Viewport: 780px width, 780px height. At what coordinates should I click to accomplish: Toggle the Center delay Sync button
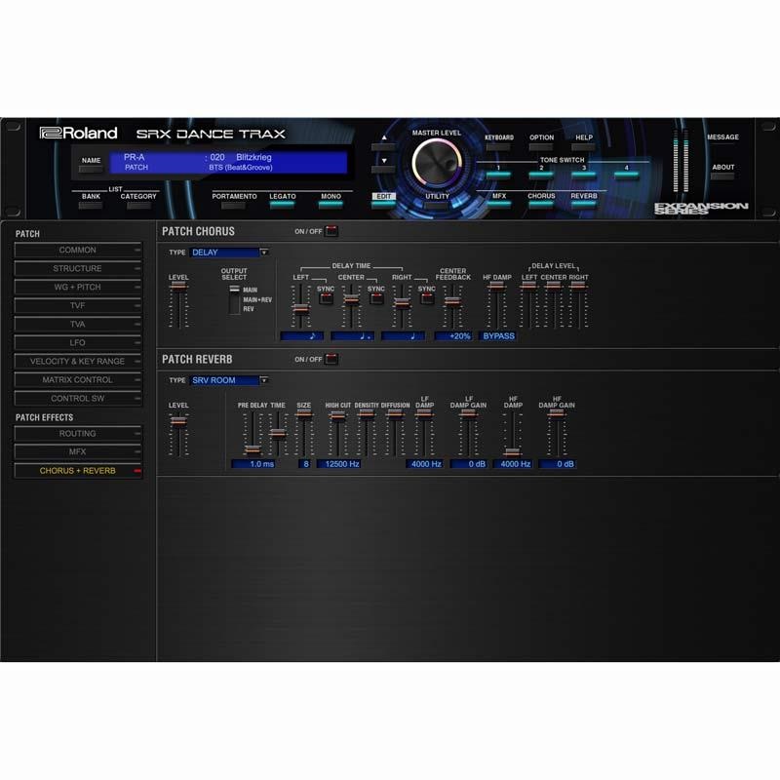pyautogui.click(x=376, y=298)
